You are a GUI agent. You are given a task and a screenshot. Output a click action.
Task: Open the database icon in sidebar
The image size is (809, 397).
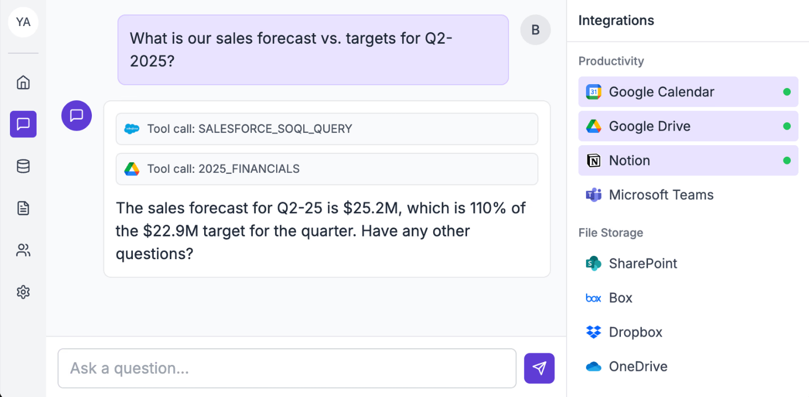[x=23, y=166]
